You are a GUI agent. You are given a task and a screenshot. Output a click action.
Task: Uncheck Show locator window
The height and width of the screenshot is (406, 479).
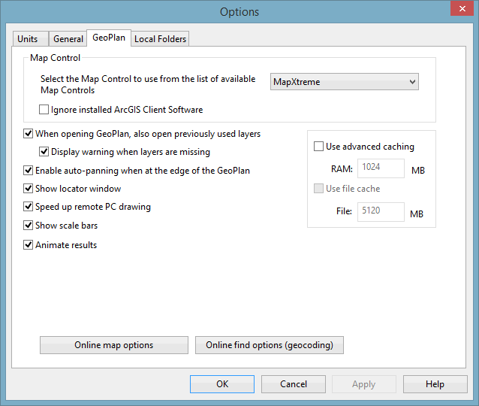(29, 189)
